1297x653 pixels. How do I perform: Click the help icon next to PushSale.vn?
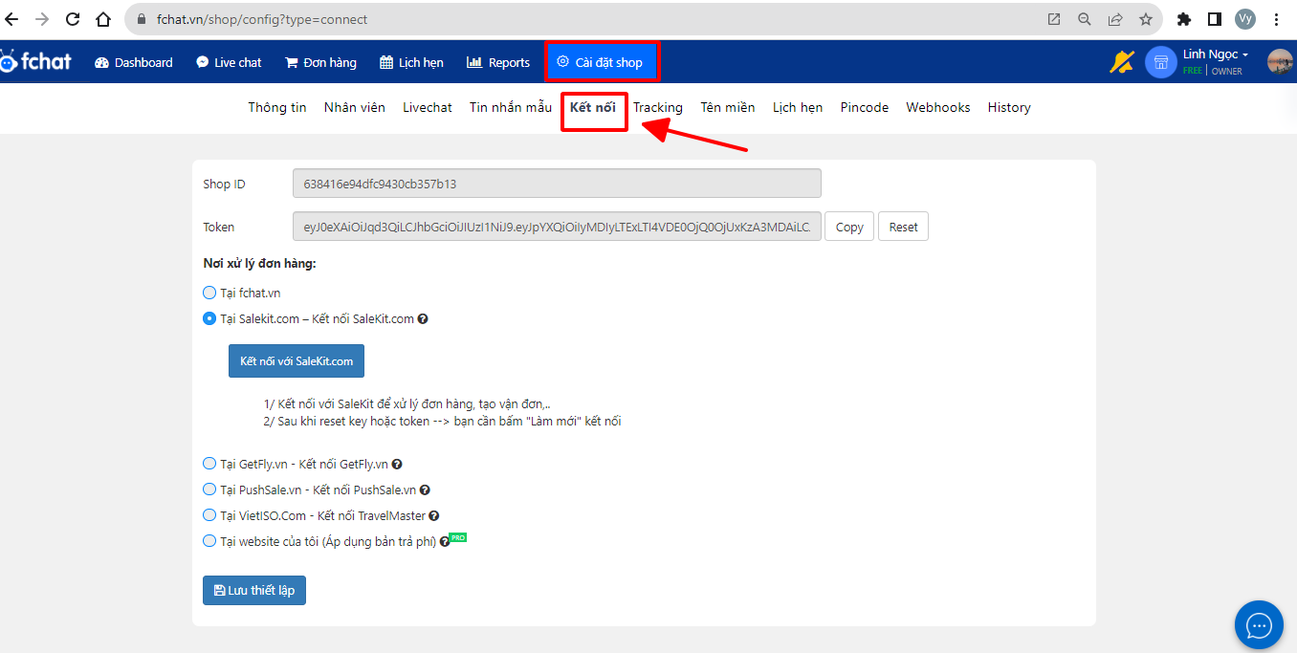coord(425,490)
